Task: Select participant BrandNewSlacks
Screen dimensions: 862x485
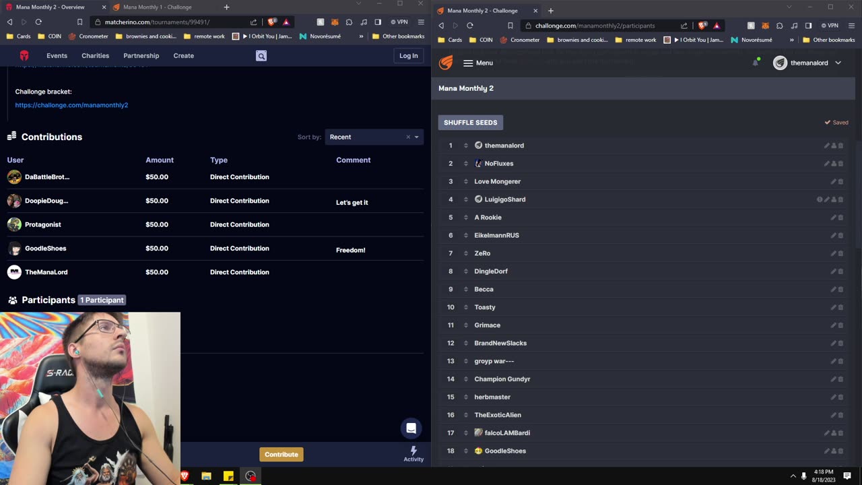Action: point(500,343)
